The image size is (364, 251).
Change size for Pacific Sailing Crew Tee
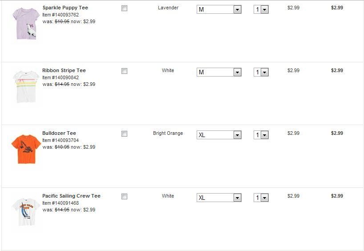pyautogui.click(x=219, y=198)
